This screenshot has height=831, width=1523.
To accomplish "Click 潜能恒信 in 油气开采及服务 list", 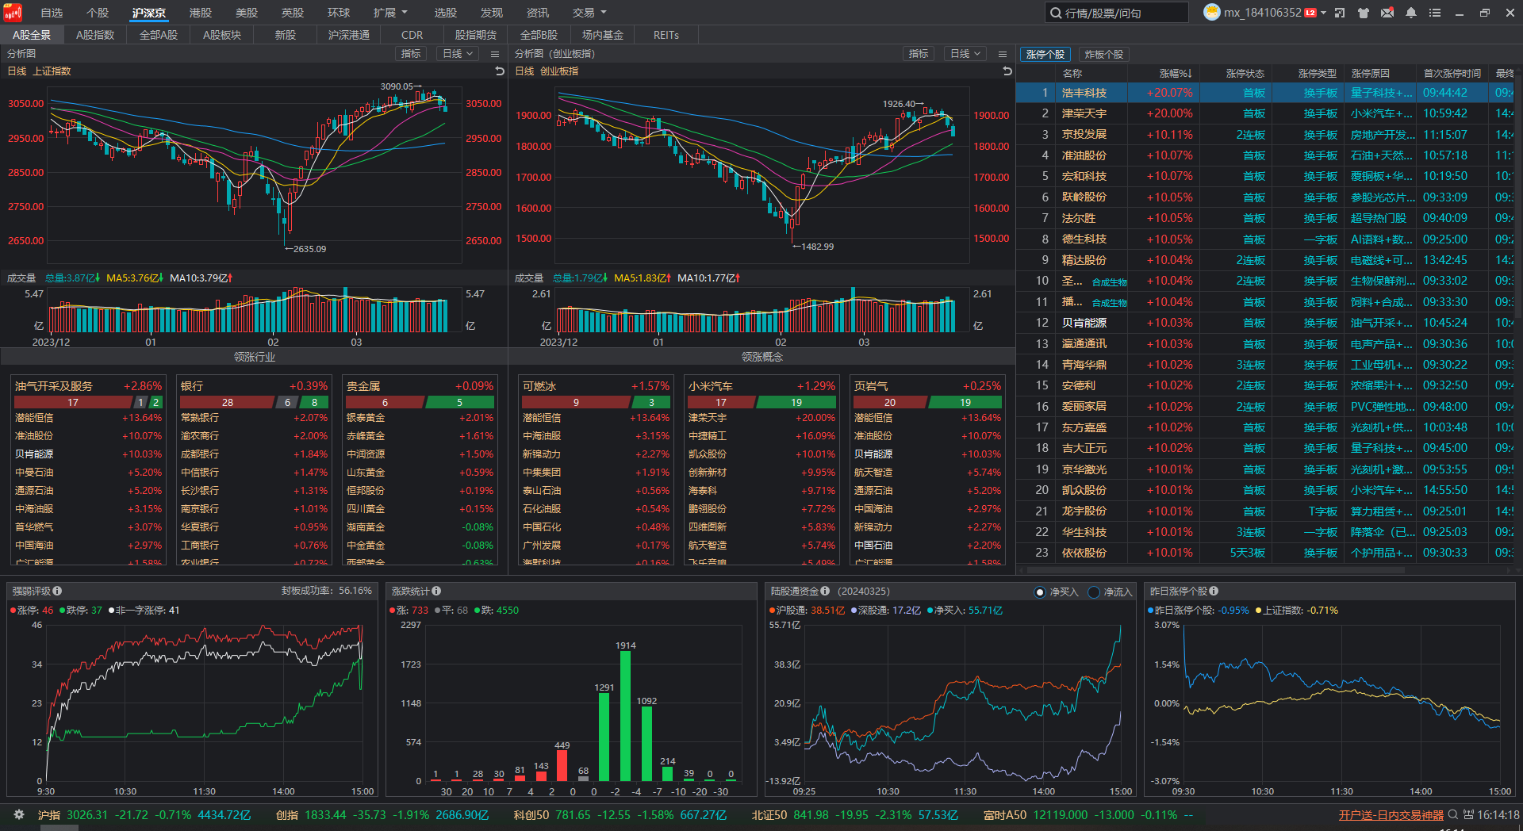I will click(34, 418).
